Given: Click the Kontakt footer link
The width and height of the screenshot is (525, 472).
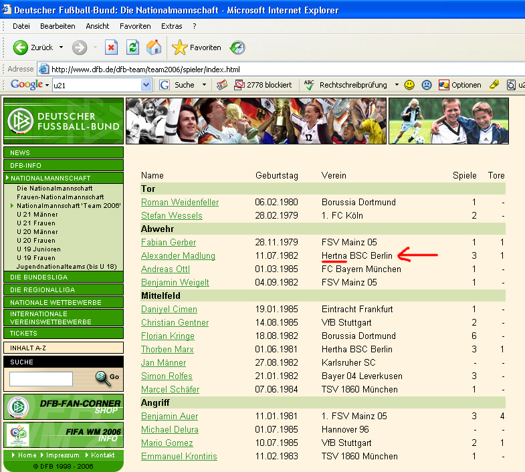Looking at the screenshot, I should 102,455.
